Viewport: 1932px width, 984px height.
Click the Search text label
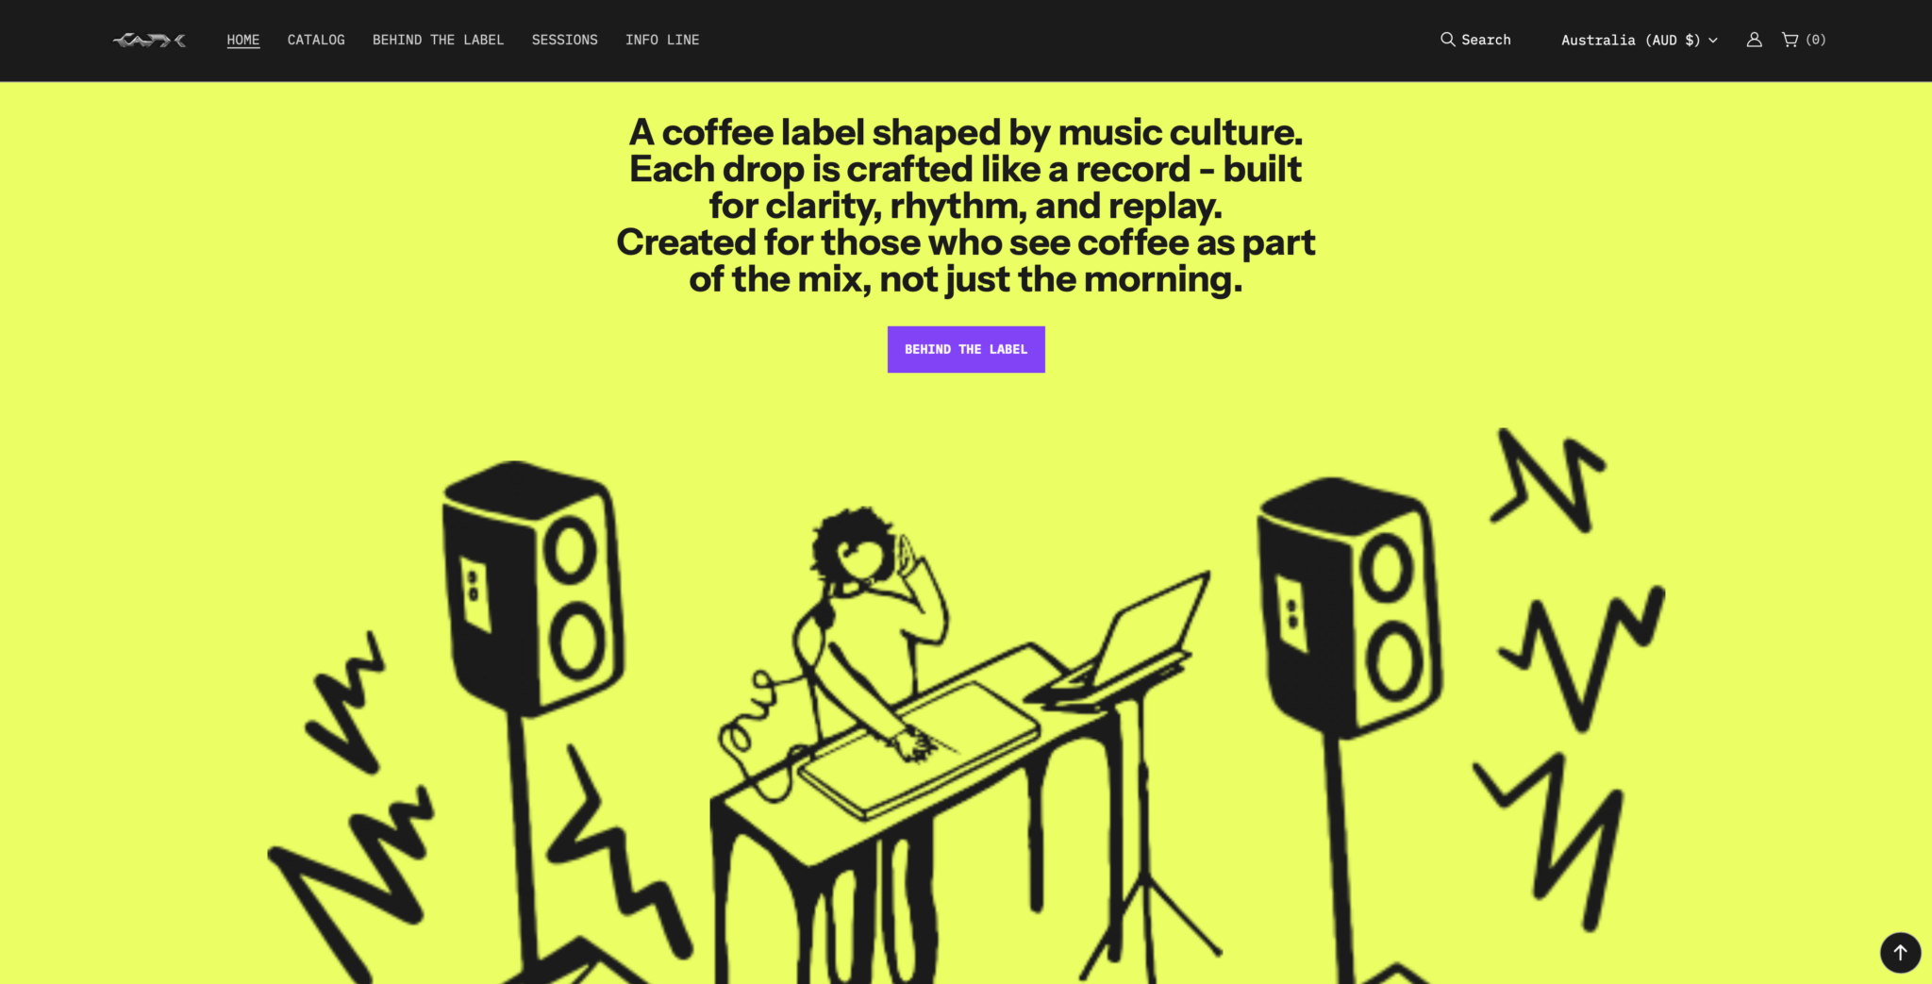pos(1486,40)
